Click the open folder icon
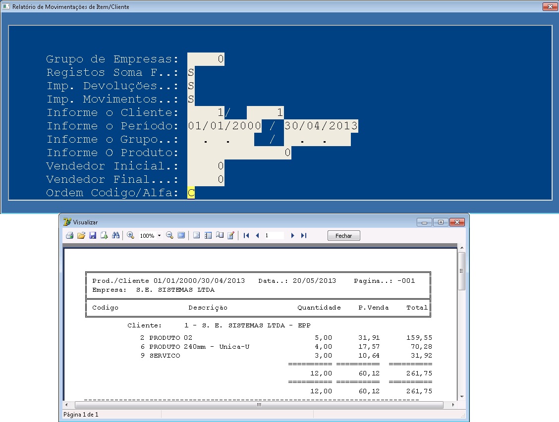The image size is (559, 422). coord(81,236)
